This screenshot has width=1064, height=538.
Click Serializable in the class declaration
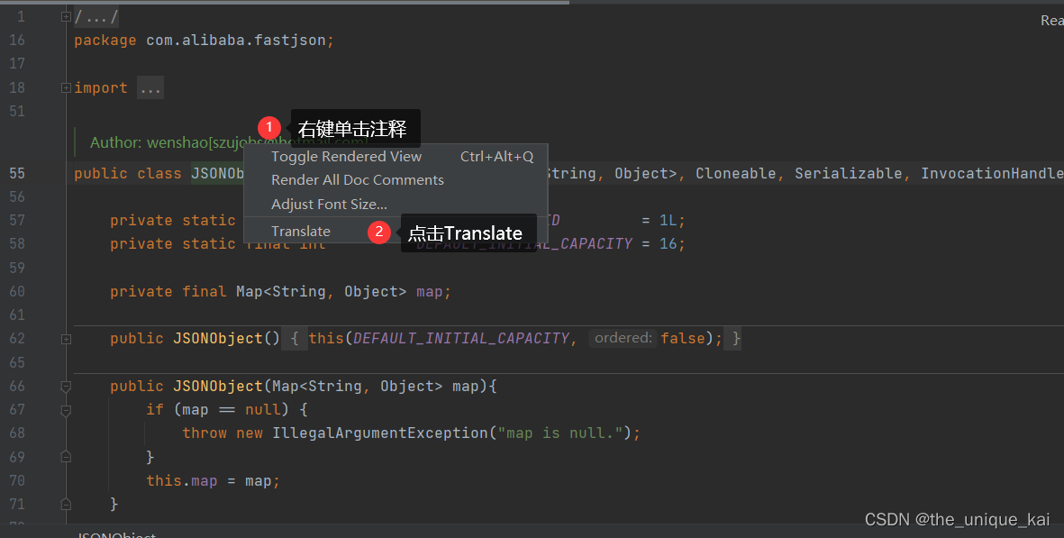coord(848,174)
